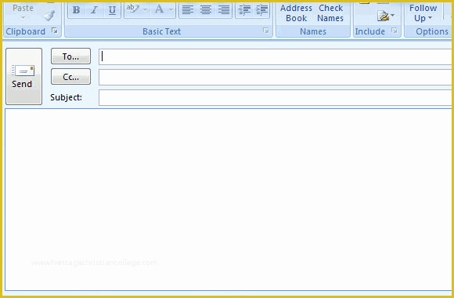This screenshot has width=454, height=298.
Task: Open Follow Up dropdown
Action: point(423,13)
